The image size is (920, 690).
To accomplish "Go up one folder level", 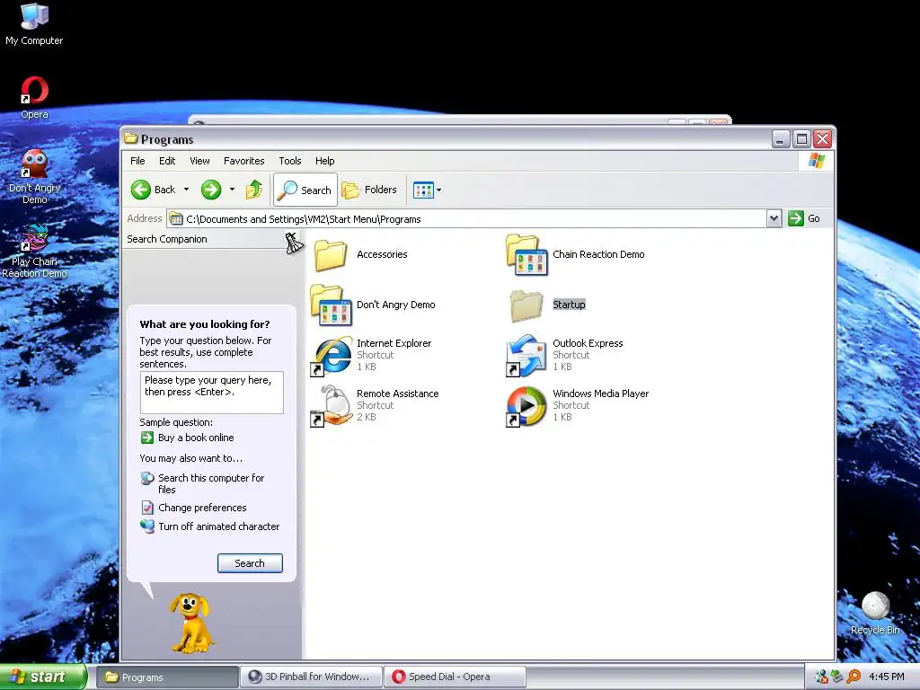I will [254, 190].
